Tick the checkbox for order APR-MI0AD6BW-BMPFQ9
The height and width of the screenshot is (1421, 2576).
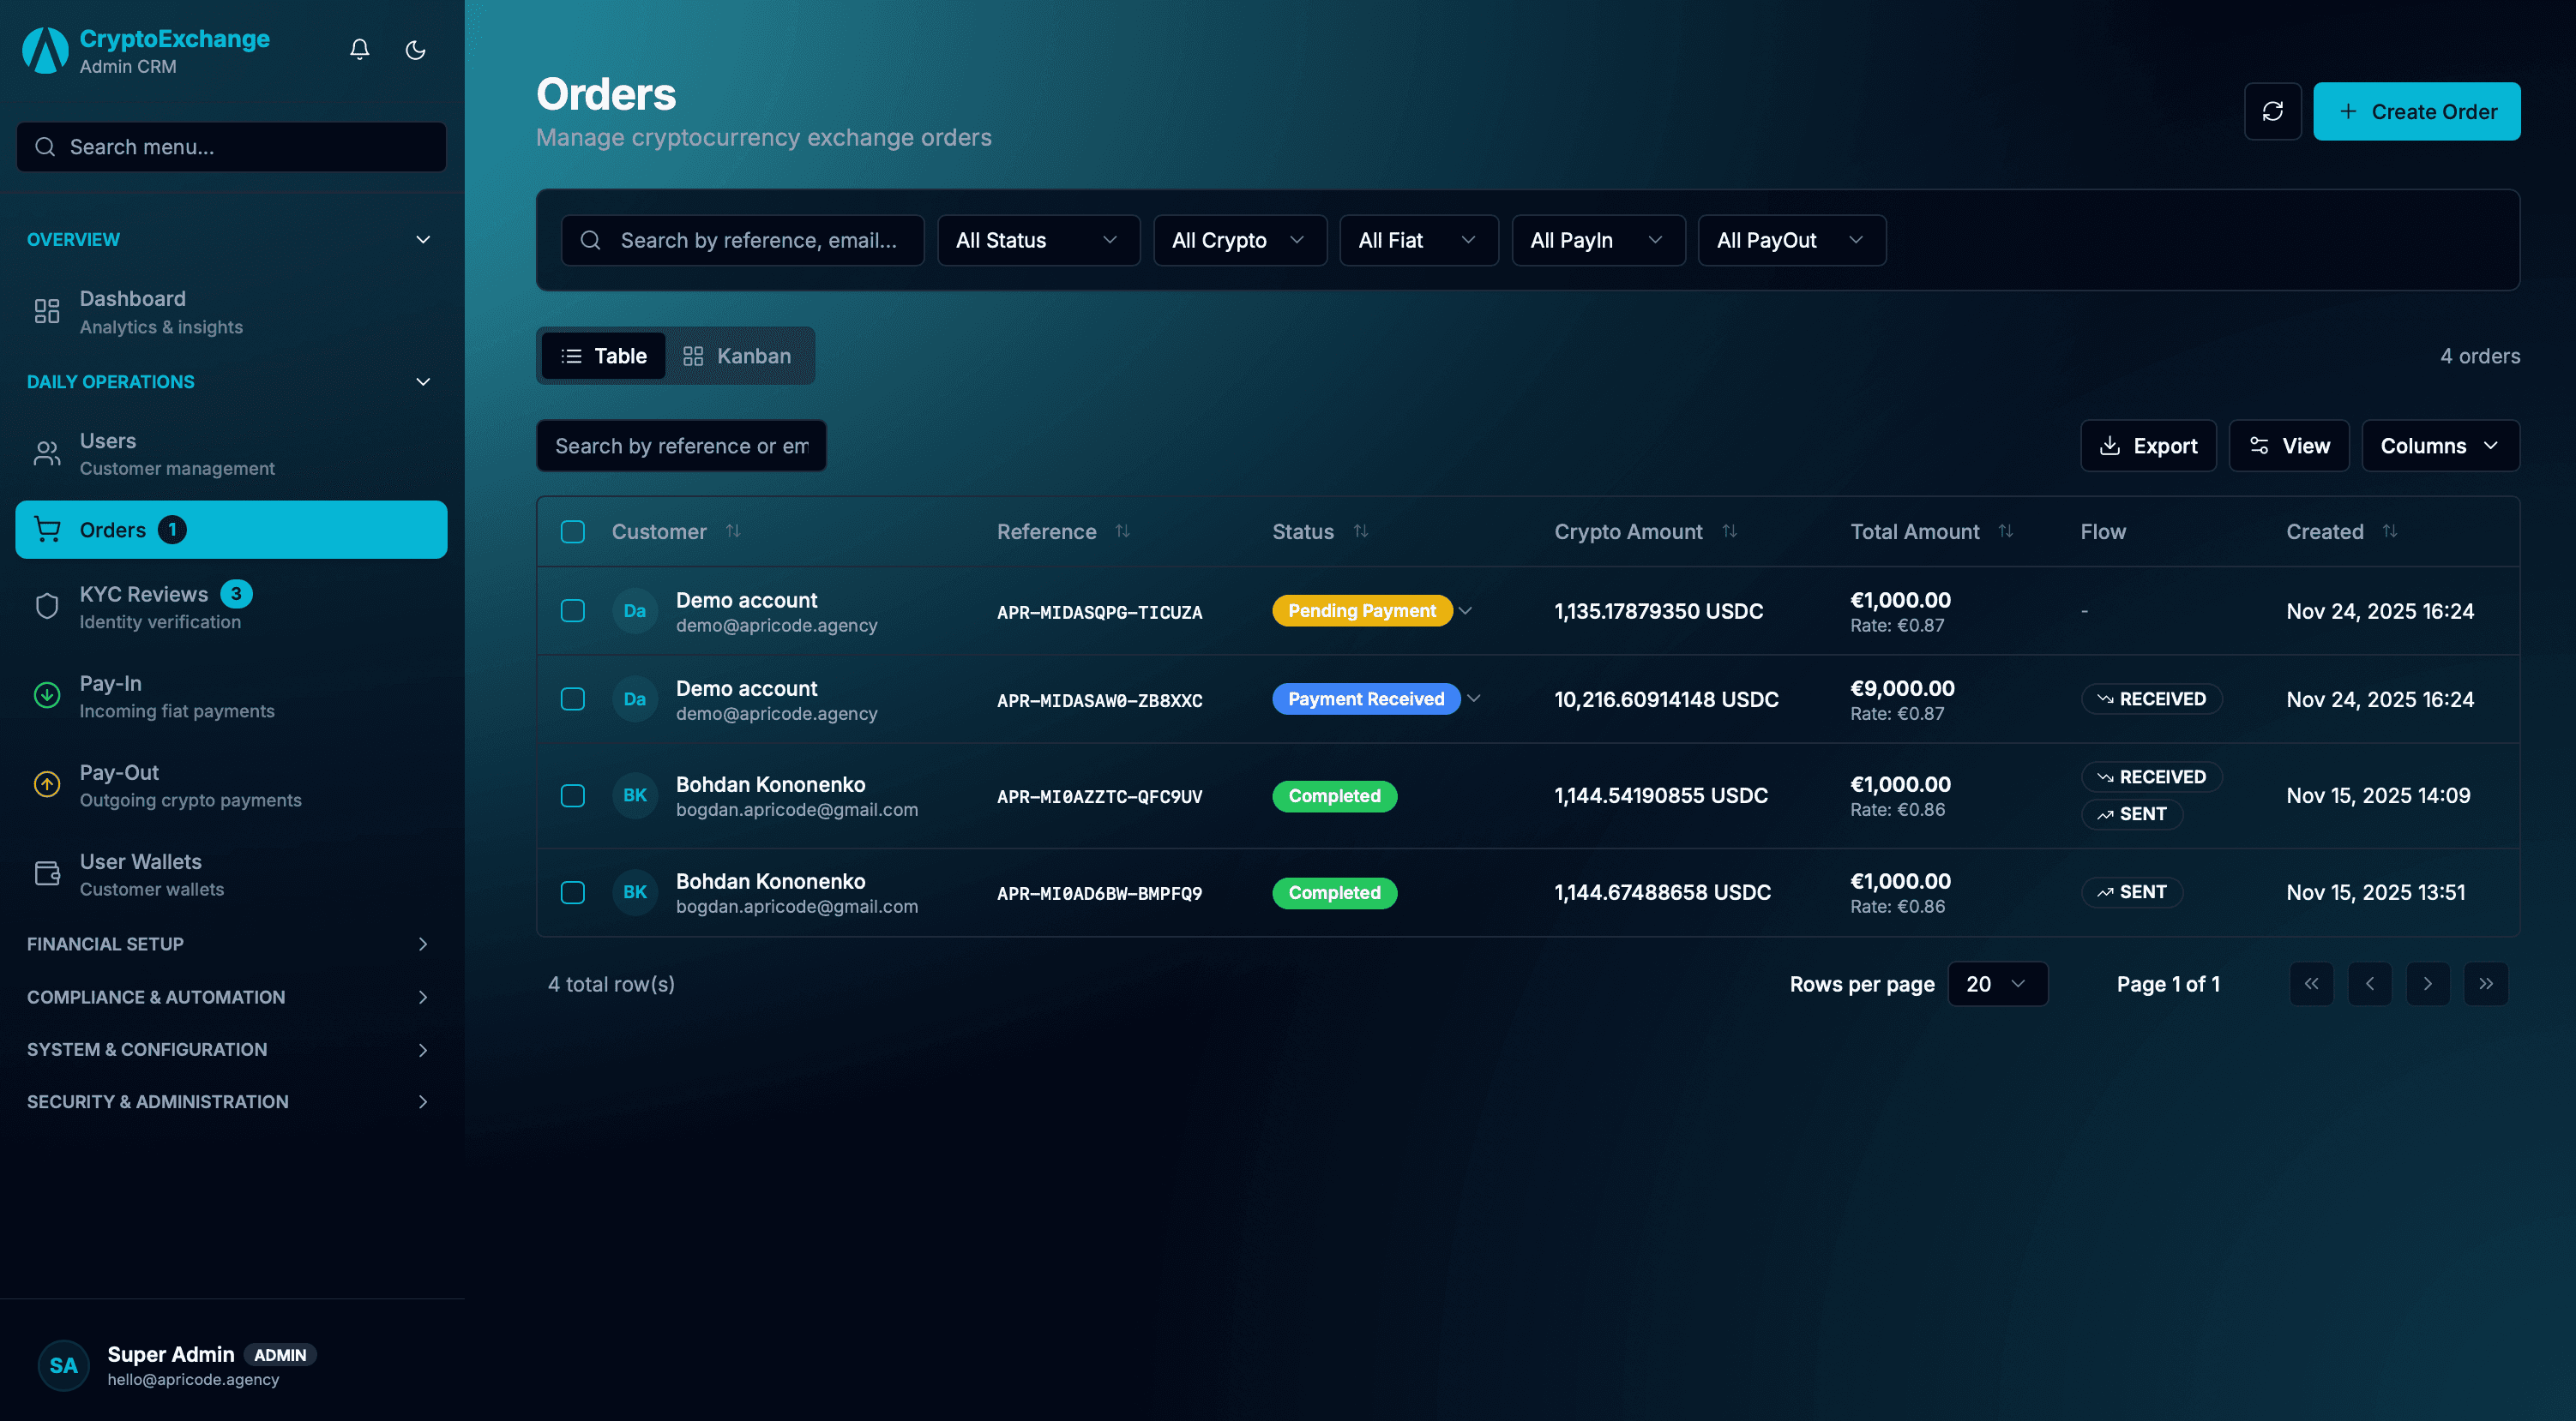pyautogui.click(x=573, y=892)
